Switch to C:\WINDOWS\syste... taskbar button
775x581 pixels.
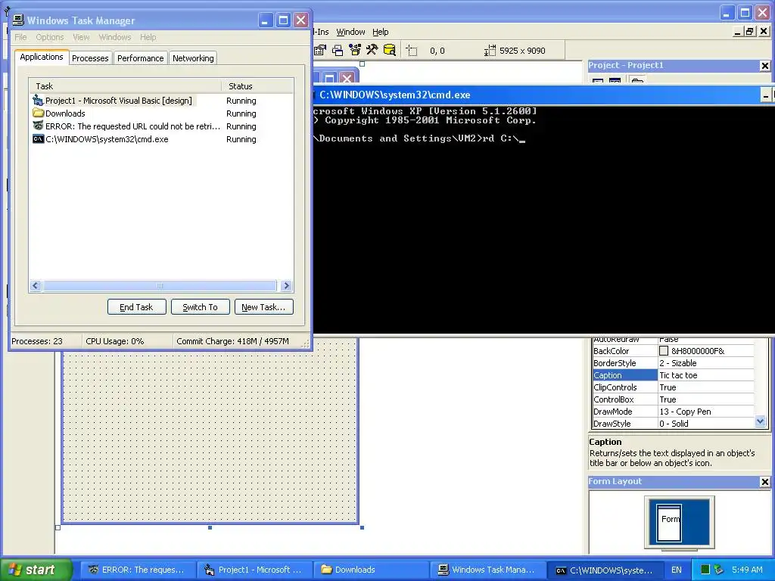coord(605,570)
